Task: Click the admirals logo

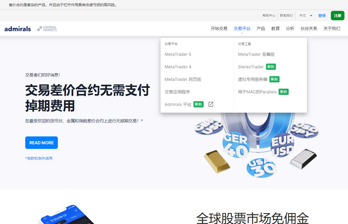Action: [x=17, y=29]
